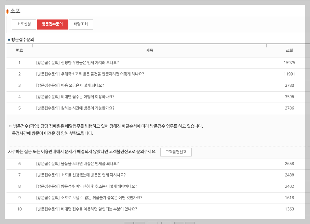Click the 제목 column header
This screenshot has height=224, width=310.
click(x=150, y=50)
